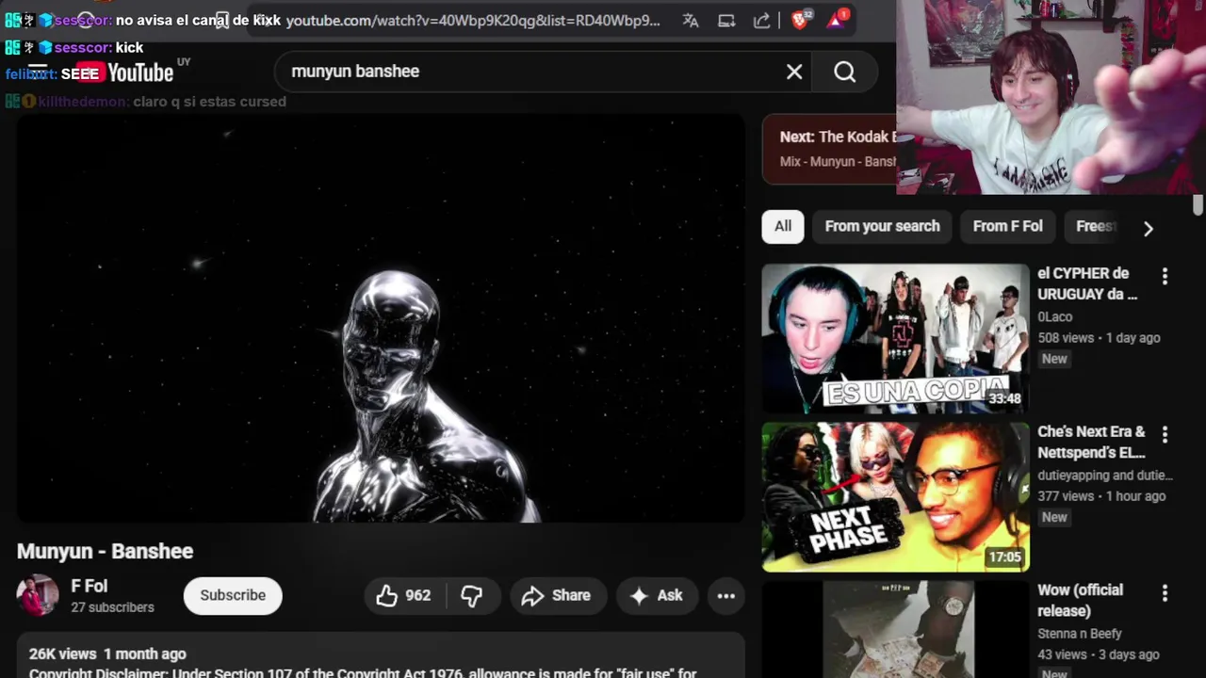Go to YouTube home via logo

126,73
